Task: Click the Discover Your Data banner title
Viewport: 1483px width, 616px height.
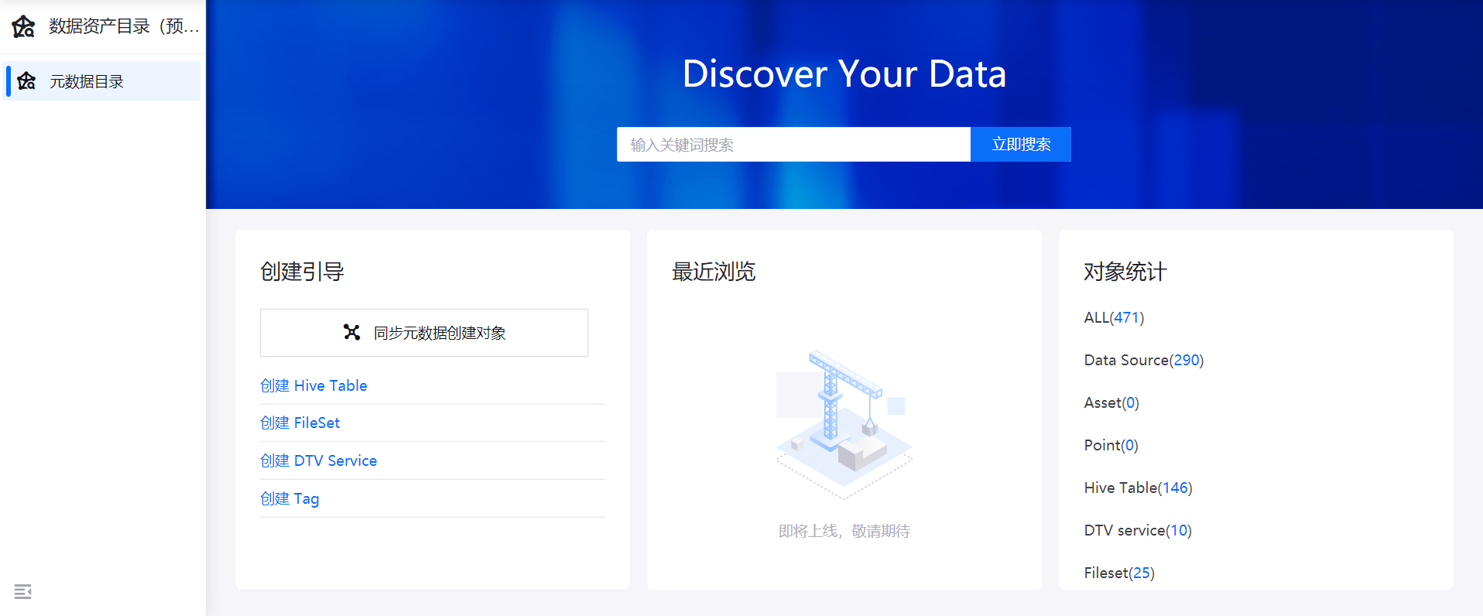Action: coord(844,74)
